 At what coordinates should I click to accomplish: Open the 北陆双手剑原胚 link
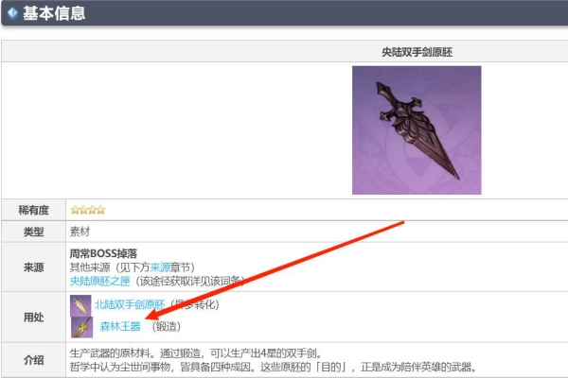point(130,304)
